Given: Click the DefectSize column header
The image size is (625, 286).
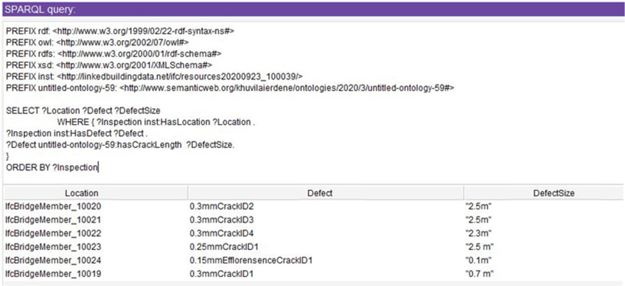Looking at the screenshot, I should (553, 193).
